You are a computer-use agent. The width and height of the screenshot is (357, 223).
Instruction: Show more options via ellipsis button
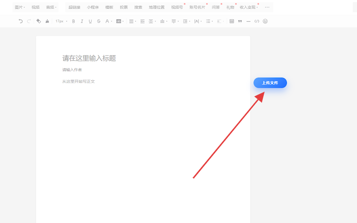click(x=267, y=7)
